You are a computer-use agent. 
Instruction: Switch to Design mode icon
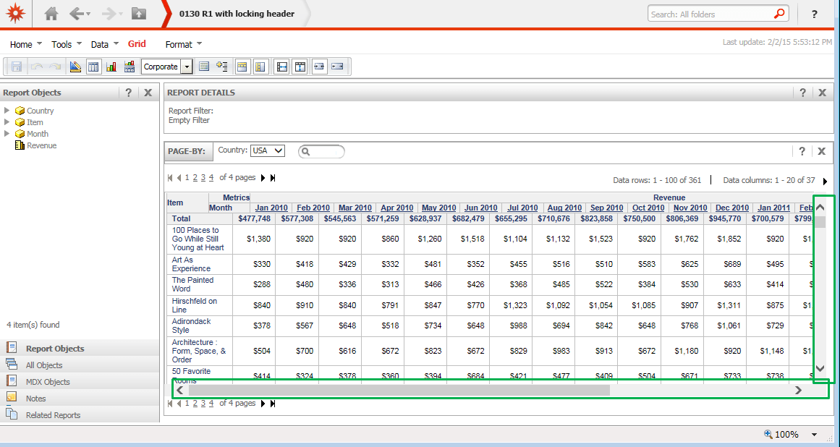(x=75, y=67)
